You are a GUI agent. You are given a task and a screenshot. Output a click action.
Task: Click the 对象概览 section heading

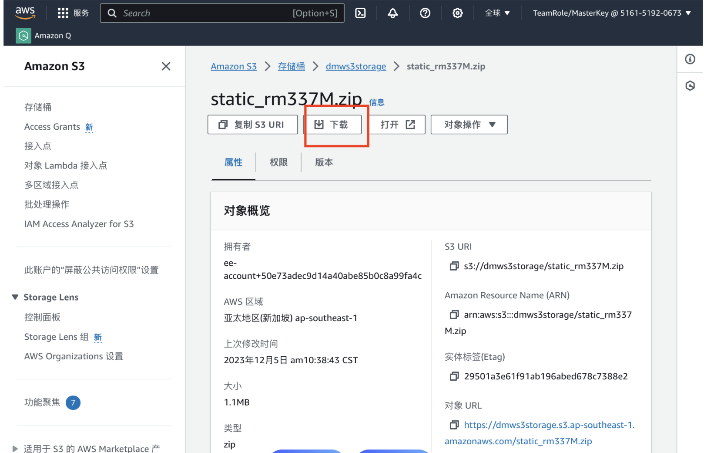(247, 211)
